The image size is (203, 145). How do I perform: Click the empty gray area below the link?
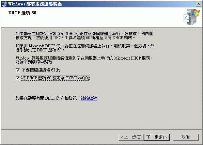pyautogui.click(x=101, y=115)
